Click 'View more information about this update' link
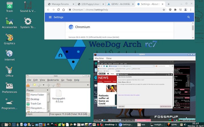This screenshot has width=204, height=127. coord(129,95)
